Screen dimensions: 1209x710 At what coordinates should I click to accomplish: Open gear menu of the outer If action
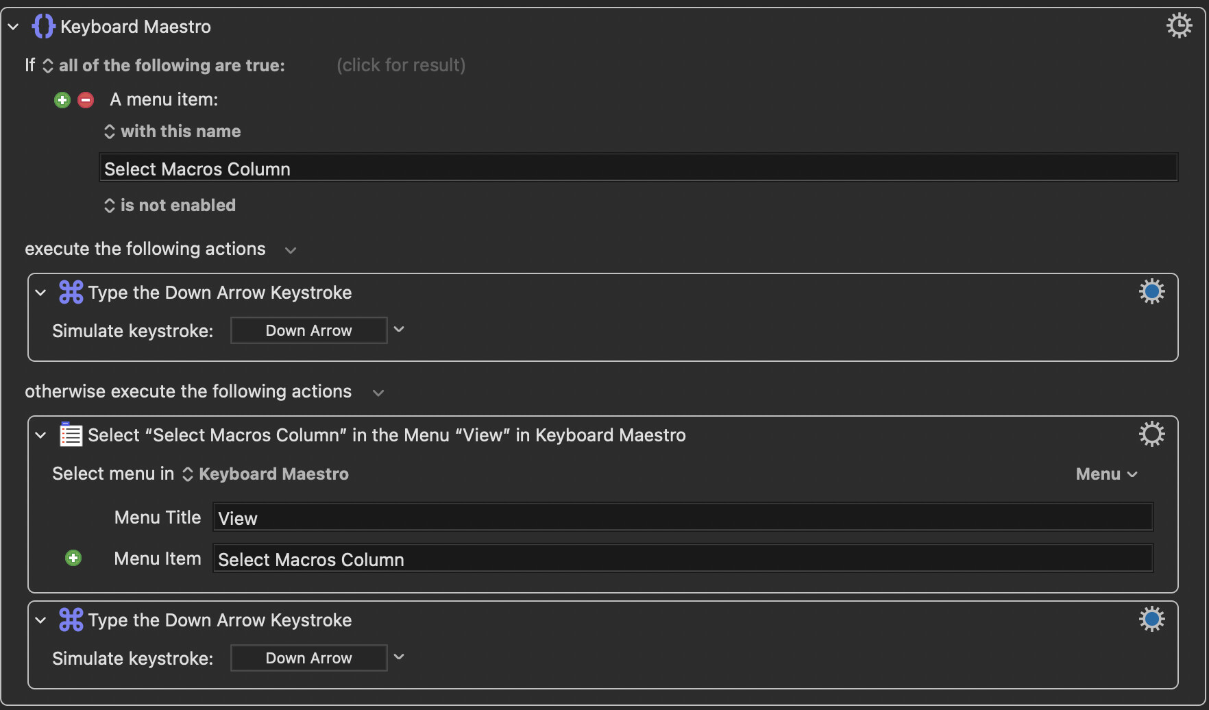pos(1179,26)
